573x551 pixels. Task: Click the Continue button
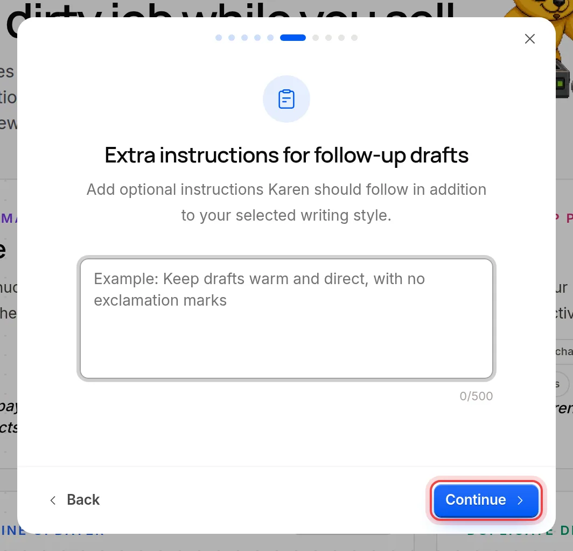tap(486, 500)
